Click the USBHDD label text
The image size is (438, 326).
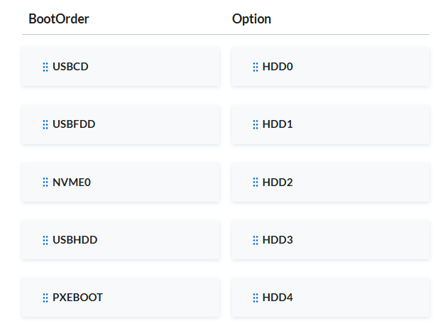click(x=75, y=240)
